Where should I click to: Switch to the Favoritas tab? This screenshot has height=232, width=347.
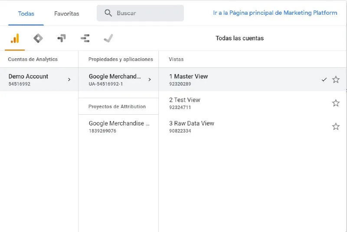pyautogui.click(x=67, y=14)
